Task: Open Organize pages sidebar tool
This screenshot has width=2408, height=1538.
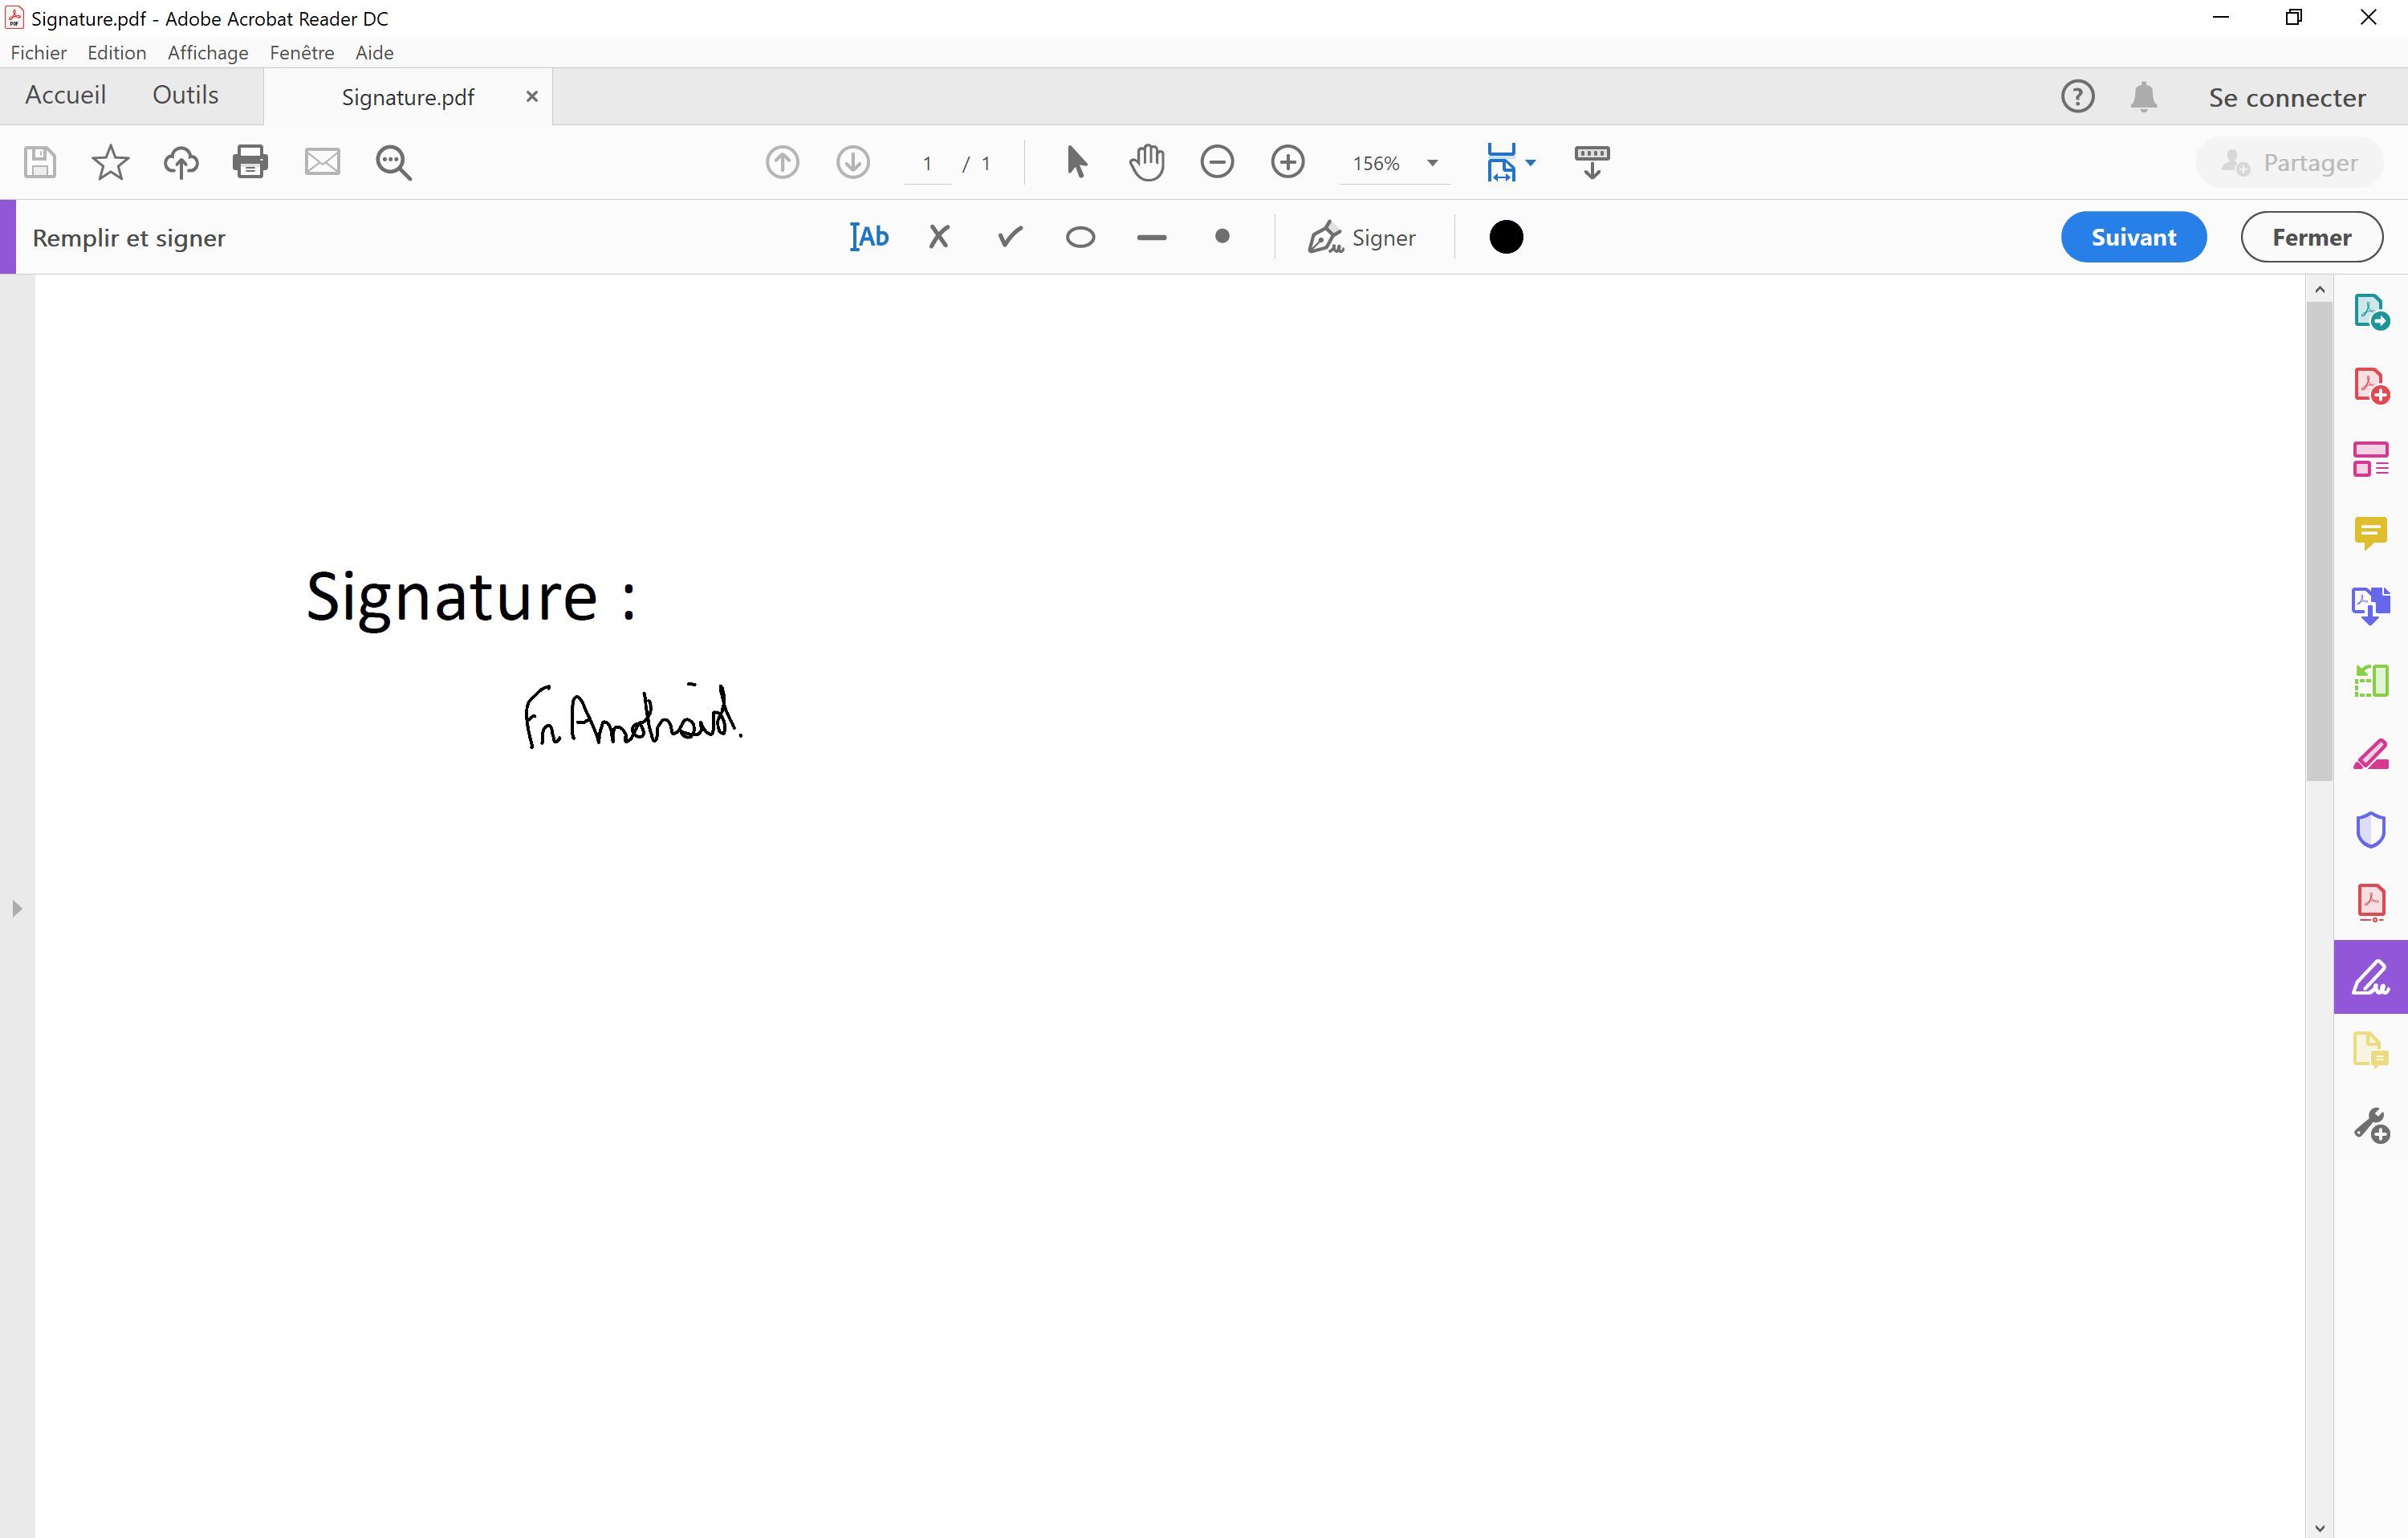Action: click(2371, 459)
